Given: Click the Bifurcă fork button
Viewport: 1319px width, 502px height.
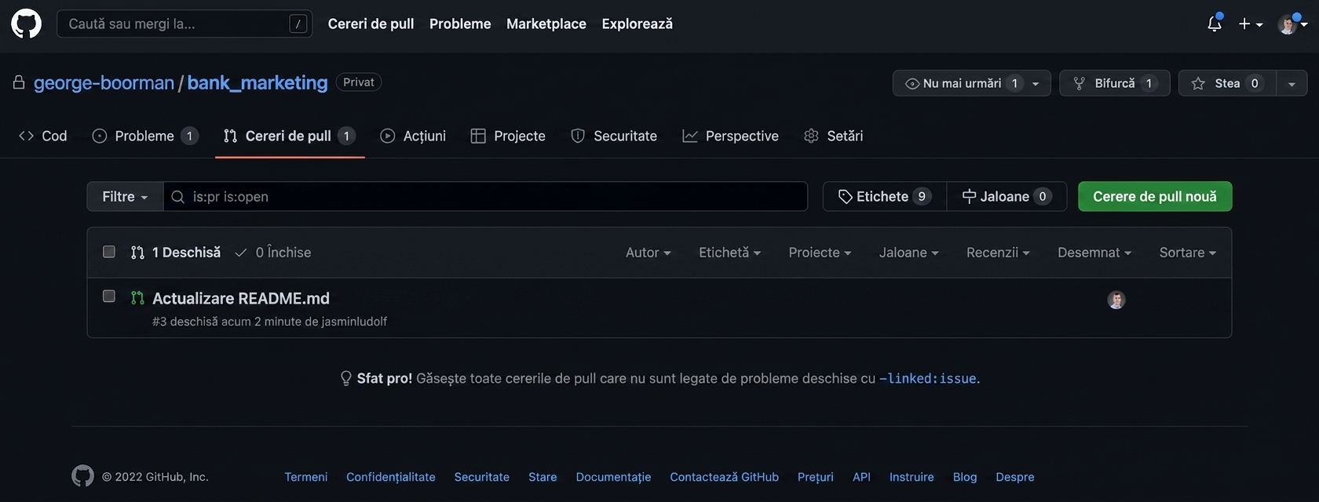Looking at the screenshot, I should click(1115, 83).
